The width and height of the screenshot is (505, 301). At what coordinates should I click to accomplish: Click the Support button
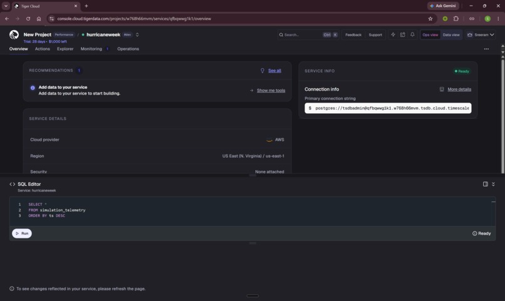tap(375, 35)
